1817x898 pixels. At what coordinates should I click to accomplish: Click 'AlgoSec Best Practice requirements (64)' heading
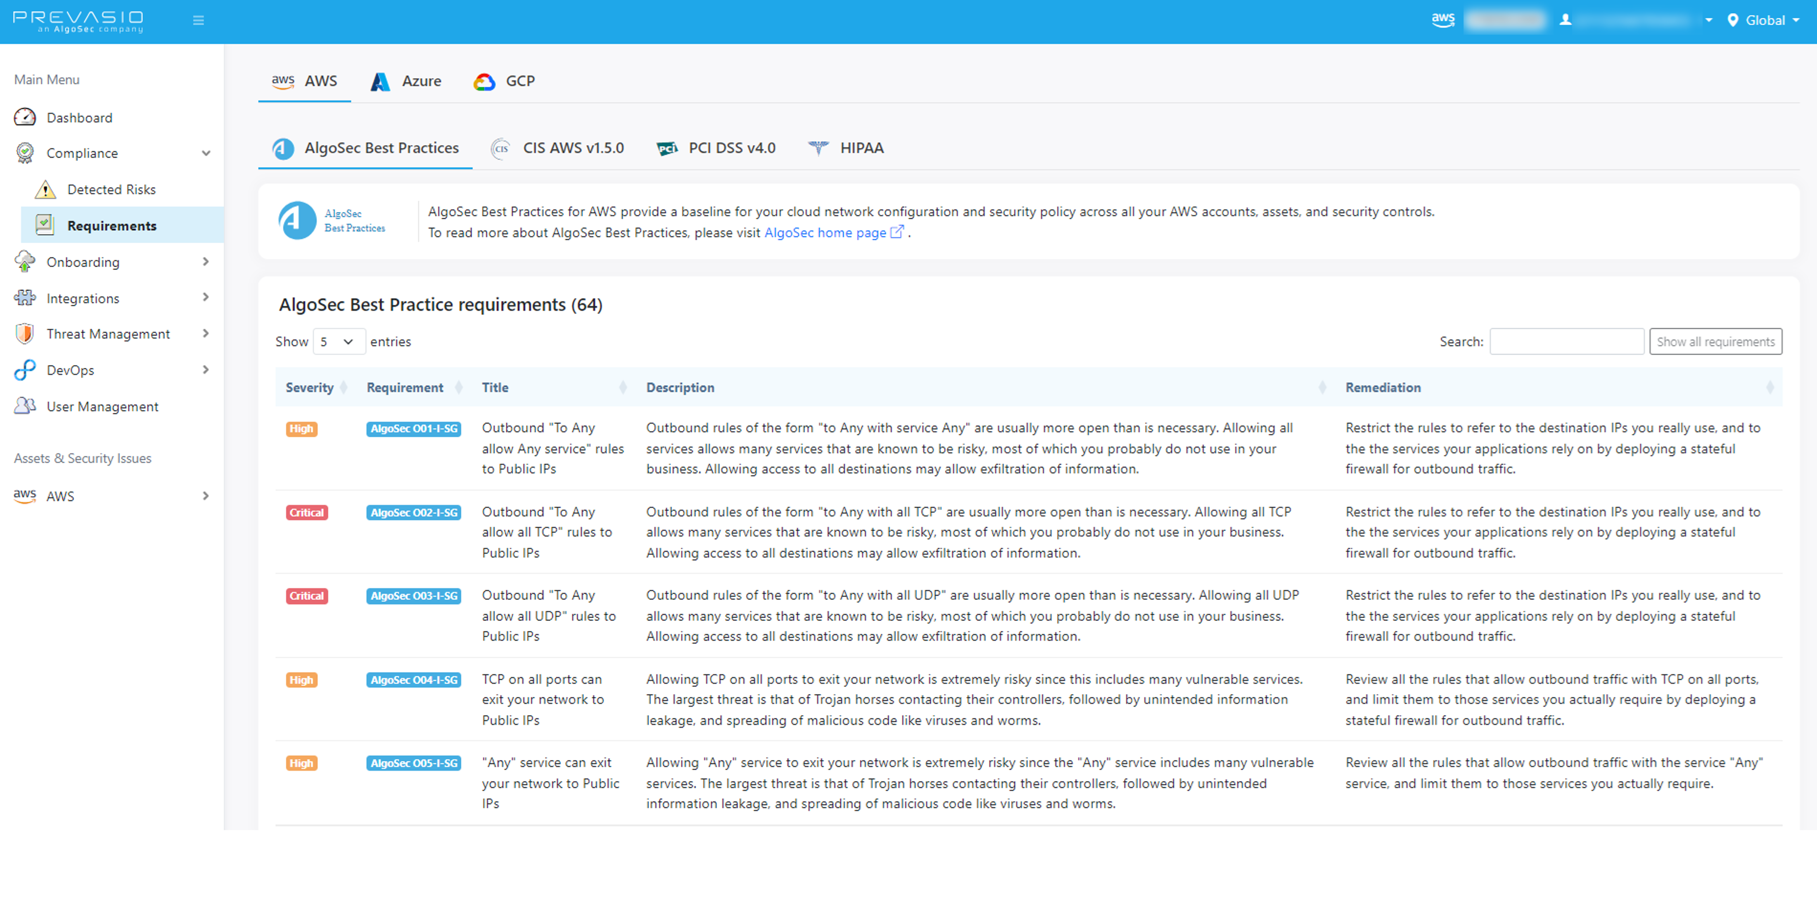(x=440, y=305)
